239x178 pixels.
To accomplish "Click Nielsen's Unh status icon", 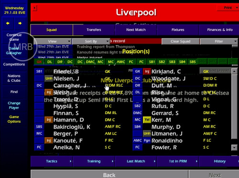I will [x=49, y=79].
